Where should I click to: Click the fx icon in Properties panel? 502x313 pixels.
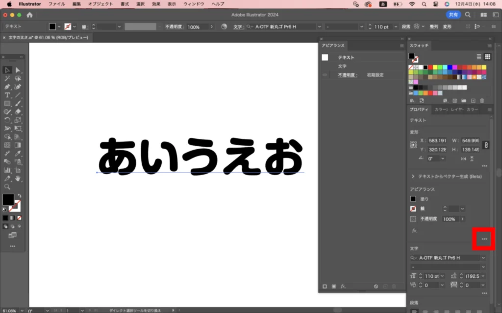tap(414, 230)
